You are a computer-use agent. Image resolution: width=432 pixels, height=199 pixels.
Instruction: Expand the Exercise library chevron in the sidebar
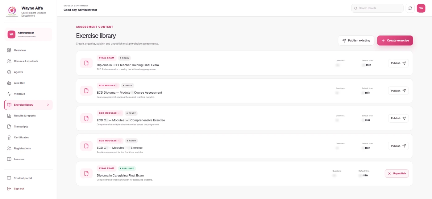coord(48,105)
